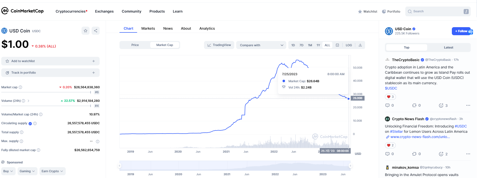
Task: Switch to the Markets tab
Action: (x=148, y=28)
